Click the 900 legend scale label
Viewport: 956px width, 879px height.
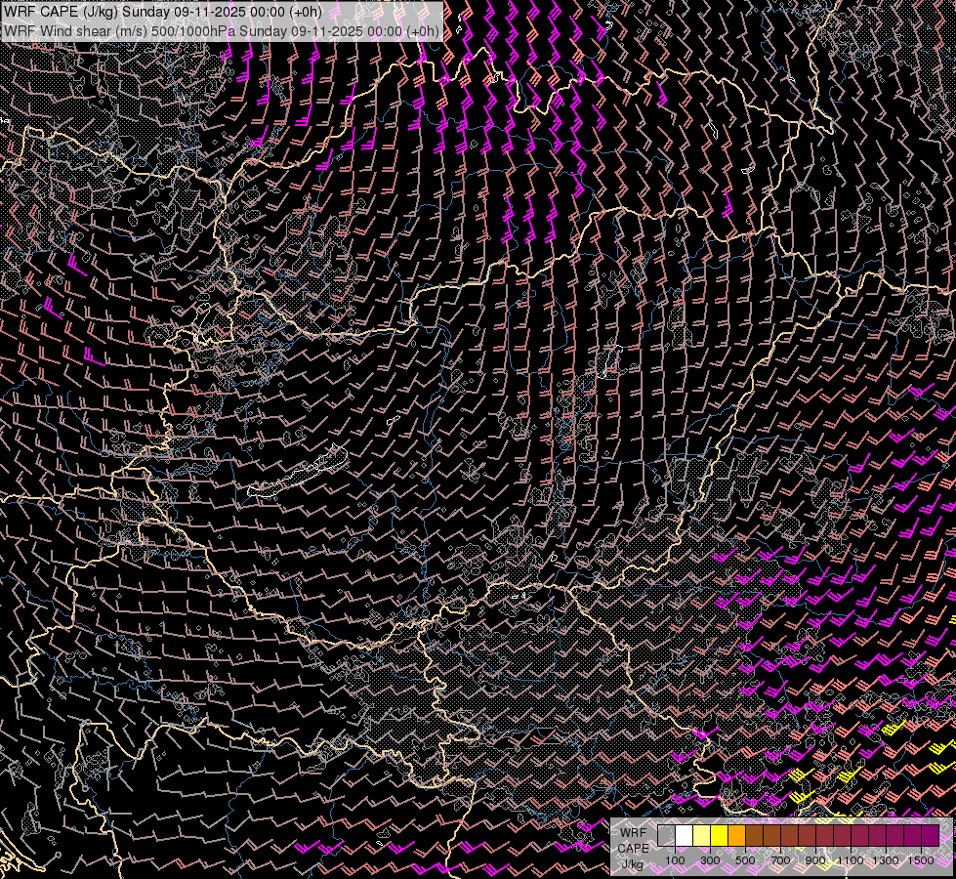point(815,860)
